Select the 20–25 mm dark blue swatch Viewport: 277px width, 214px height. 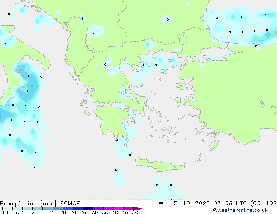tap(78, 208)
